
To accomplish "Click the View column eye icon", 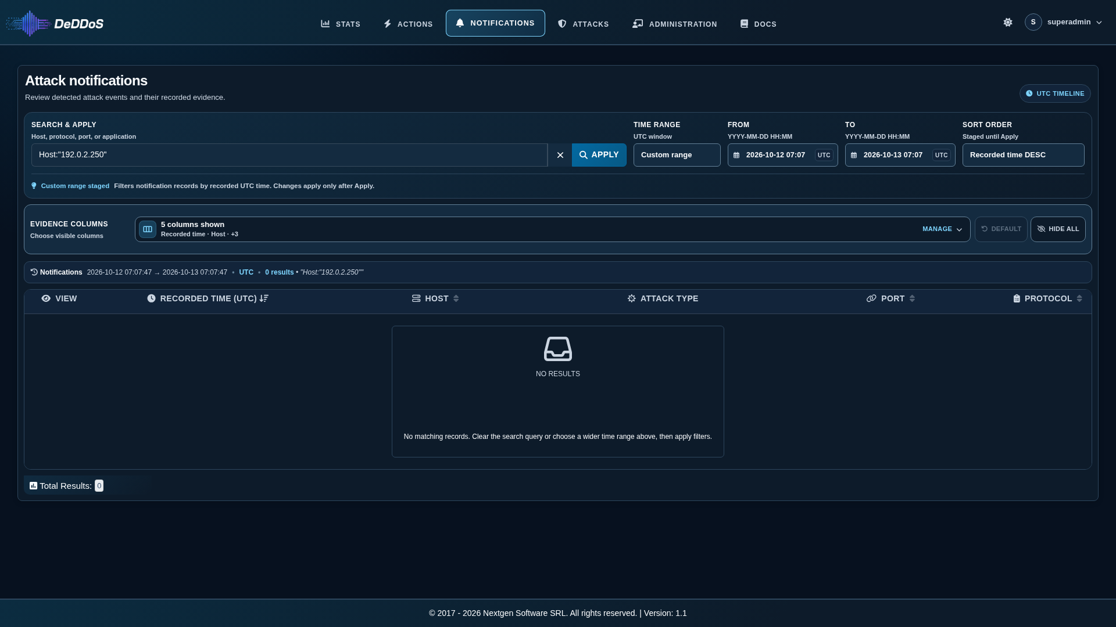I will (46, 298).
